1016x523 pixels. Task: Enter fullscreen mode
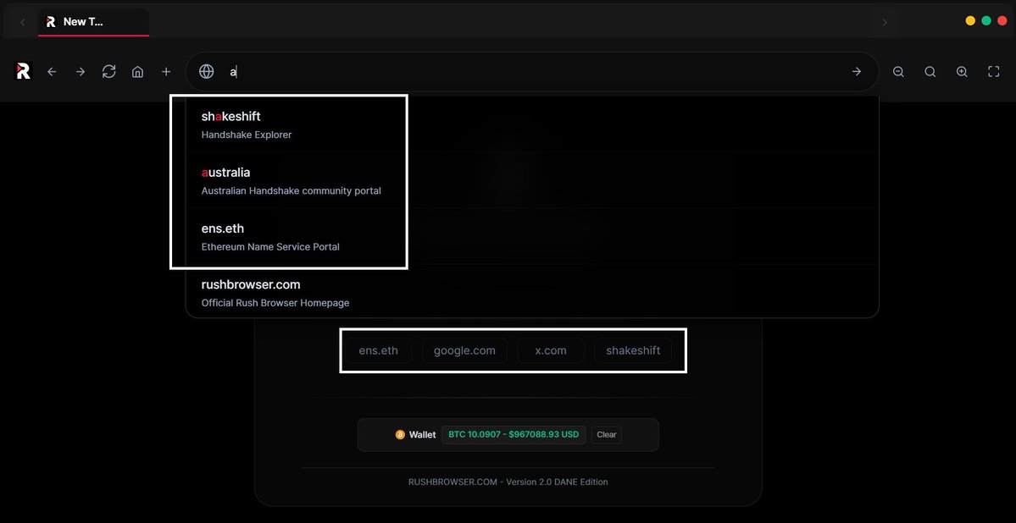tap(993, 71)
